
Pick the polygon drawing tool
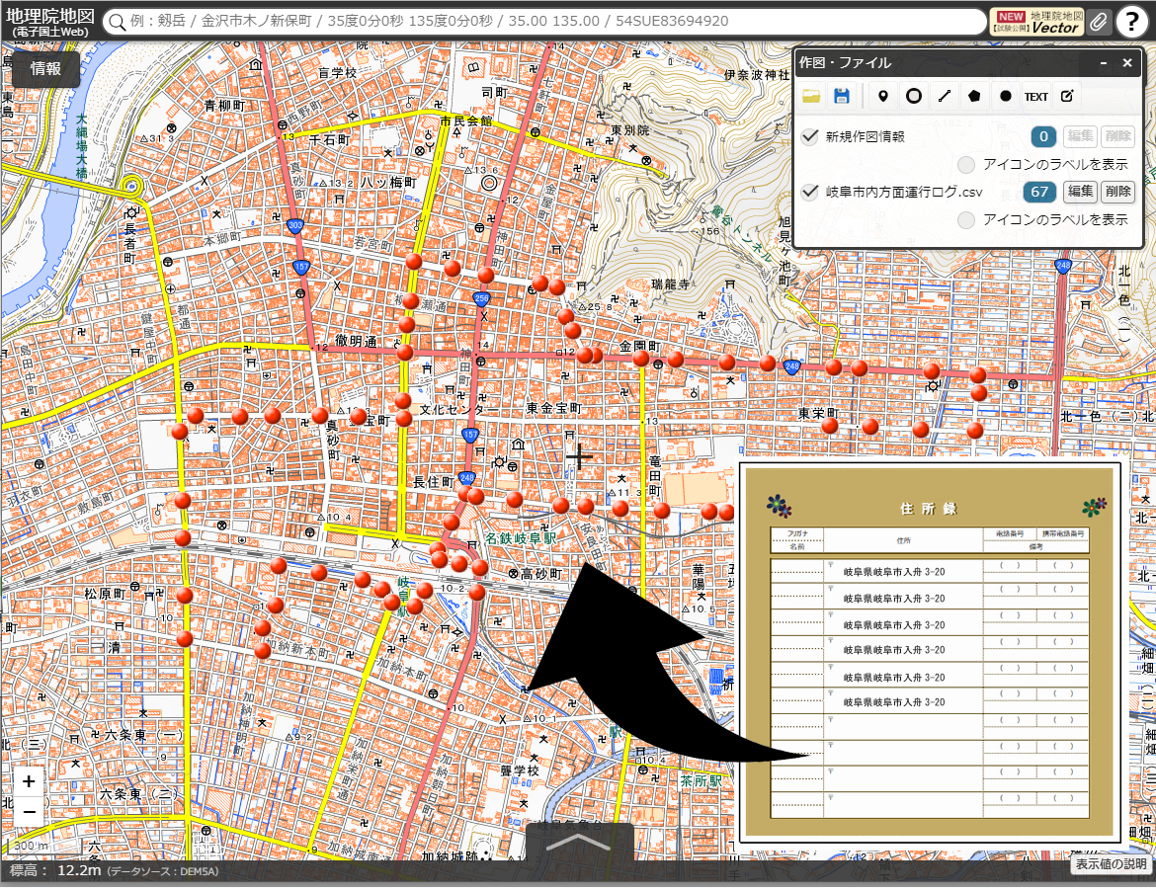(975, 96)
